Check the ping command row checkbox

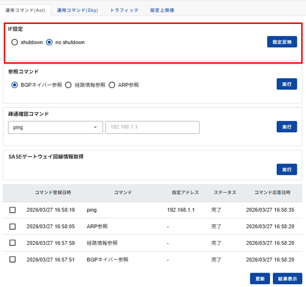(12, 210)
